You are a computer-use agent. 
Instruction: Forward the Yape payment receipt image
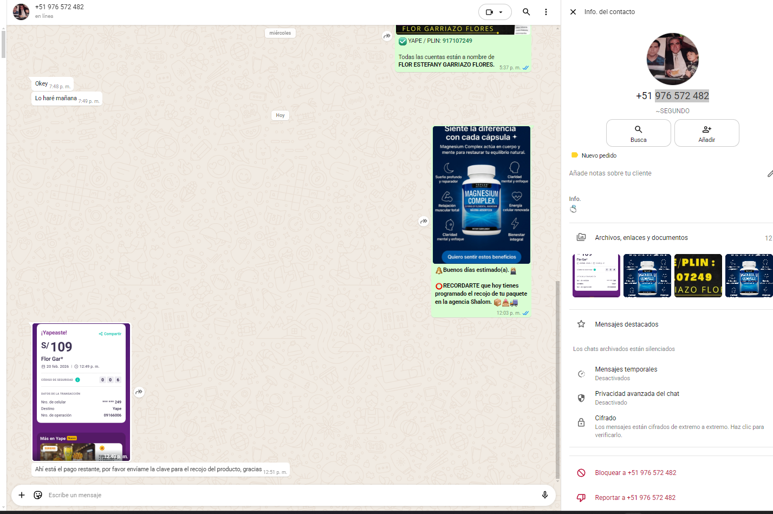click(139, 392)
